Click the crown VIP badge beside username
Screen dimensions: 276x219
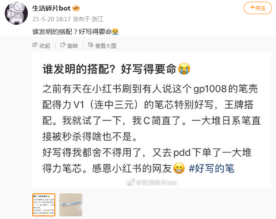click(76, 8)
